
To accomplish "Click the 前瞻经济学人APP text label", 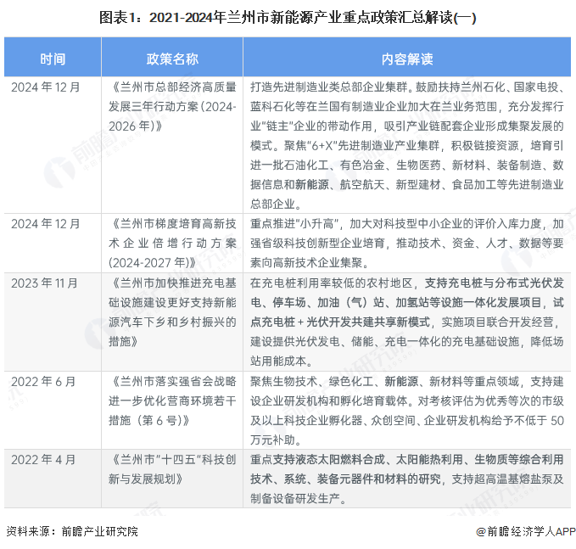I will click(x=528, y=532).
